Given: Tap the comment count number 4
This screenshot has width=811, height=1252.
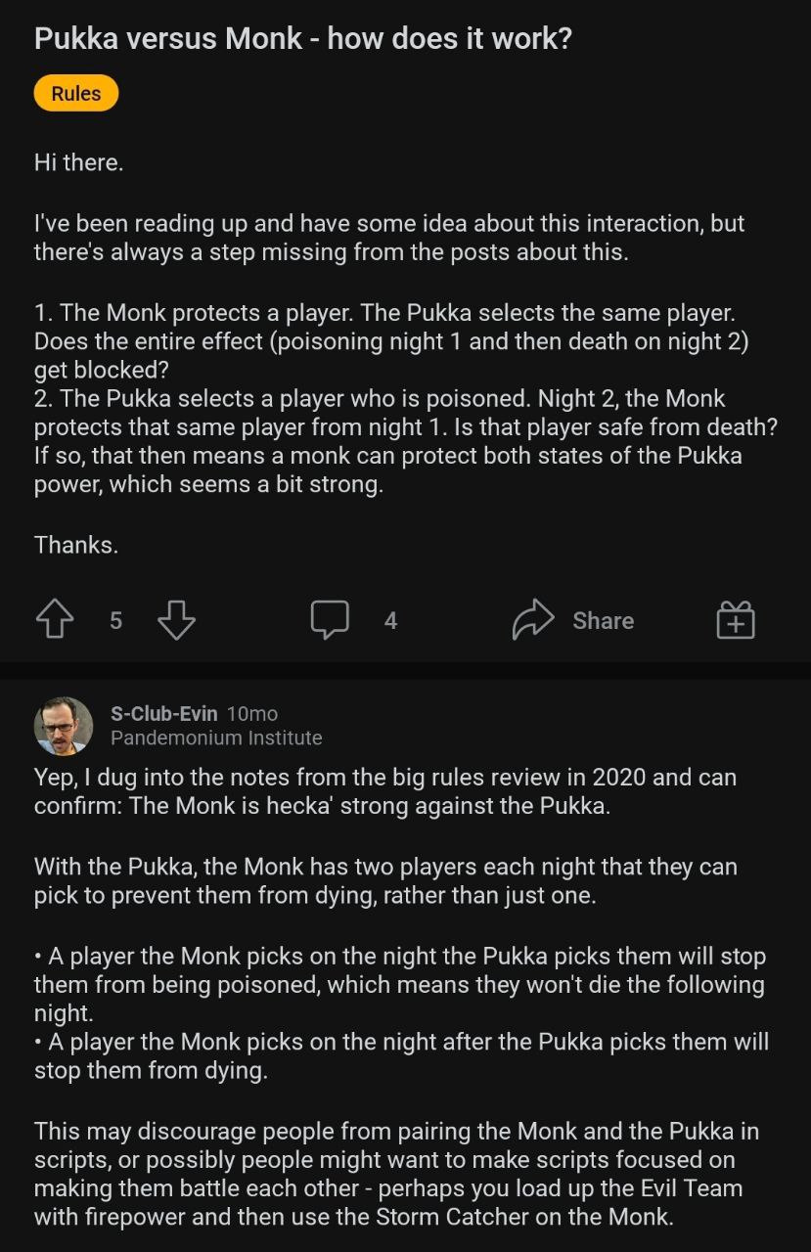Looking at the screenshot, I should 390,620.
